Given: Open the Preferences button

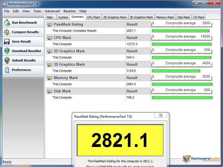Looking at the screenshot, I should pos(23,70).
